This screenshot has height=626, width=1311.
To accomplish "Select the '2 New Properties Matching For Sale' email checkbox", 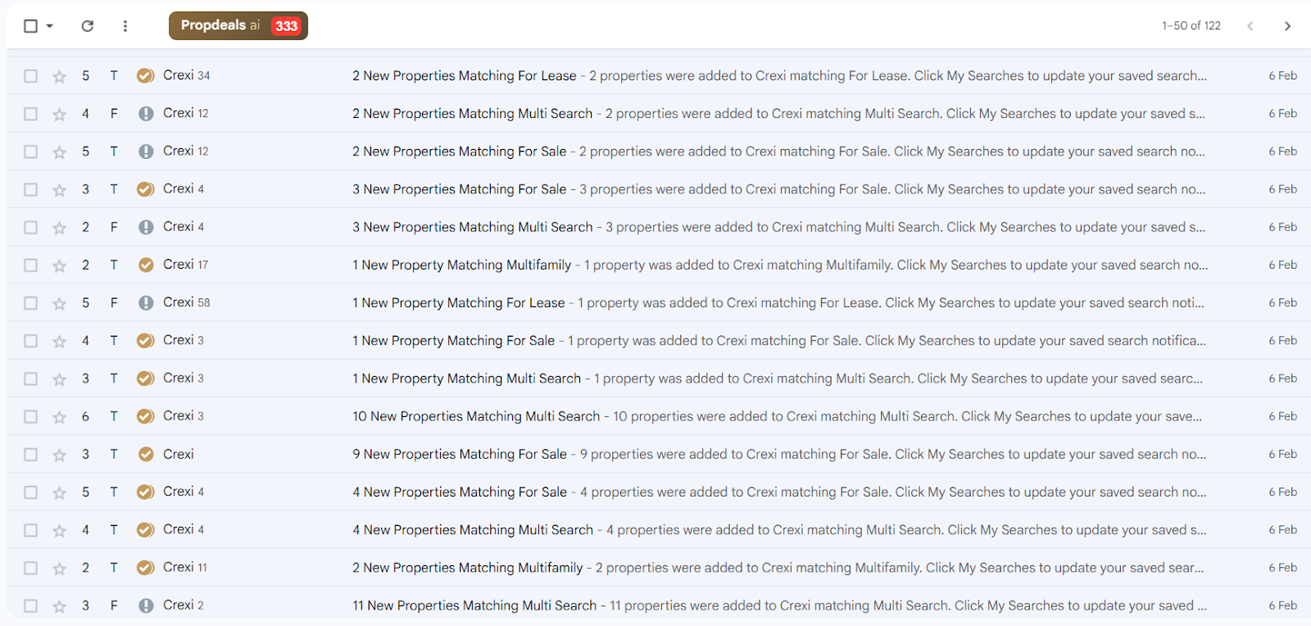I will coord(30,152).
